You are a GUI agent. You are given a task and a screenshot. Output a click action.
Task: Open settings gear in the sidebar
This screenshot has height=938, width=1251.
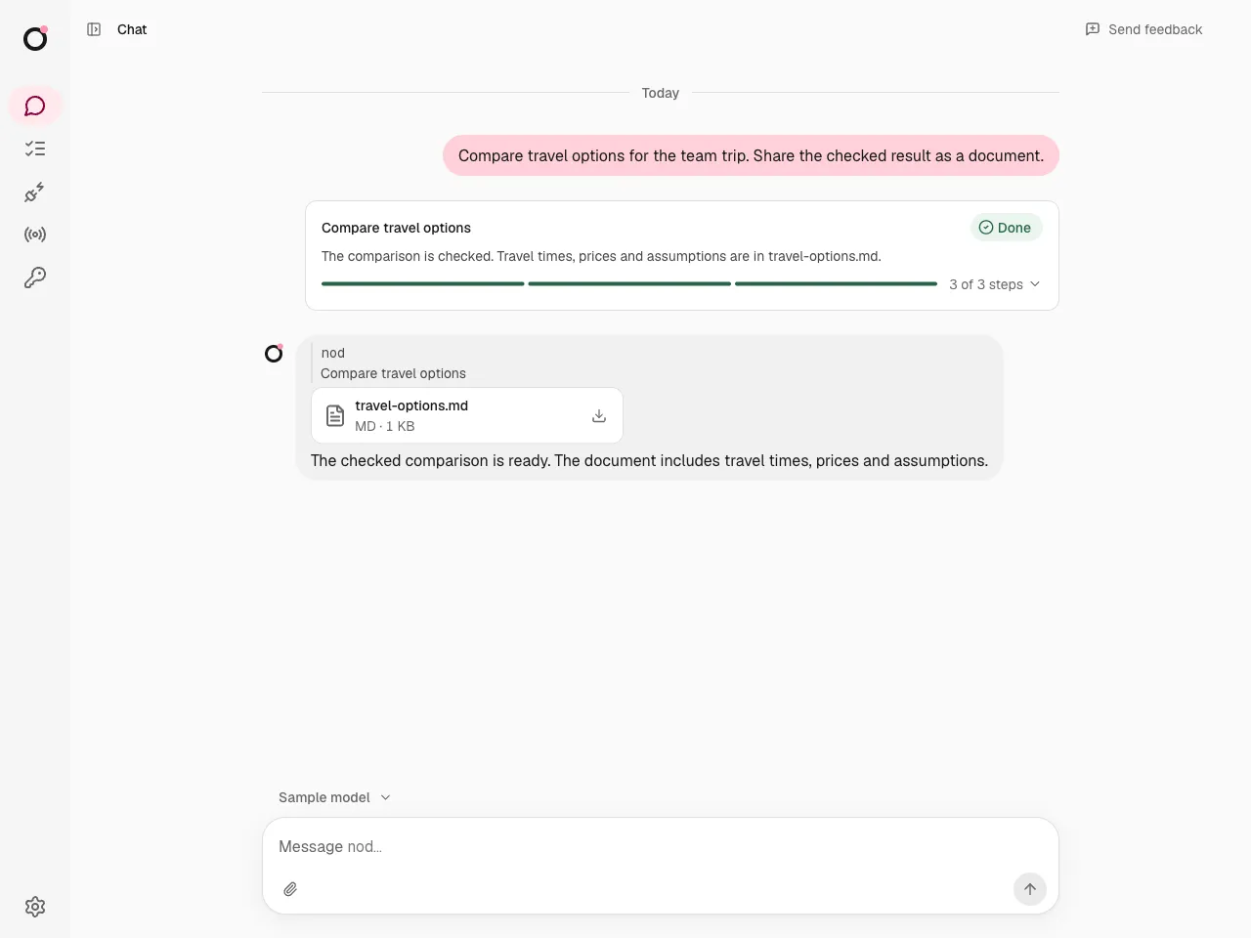pos(35,907)
